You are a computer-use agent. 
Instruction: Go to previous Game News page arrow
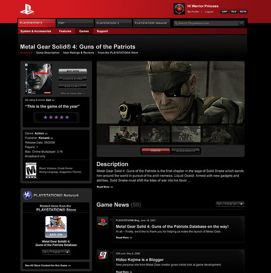tap(219, 204)
